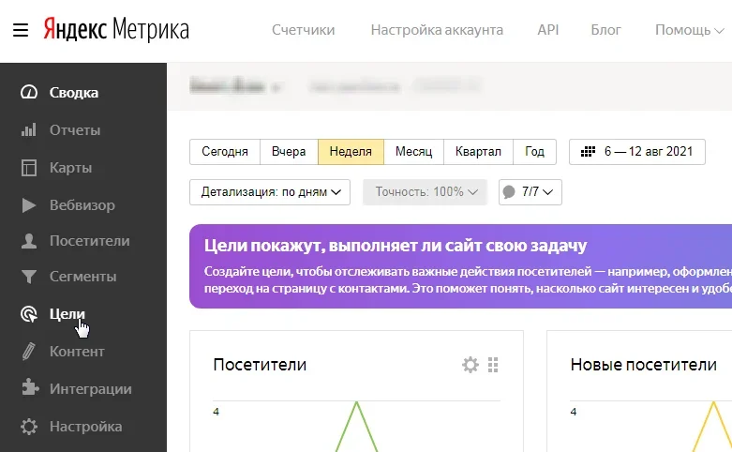The image size is (732, 452).
Task: Select the Квартал period
Action: [x=478, y=152]
